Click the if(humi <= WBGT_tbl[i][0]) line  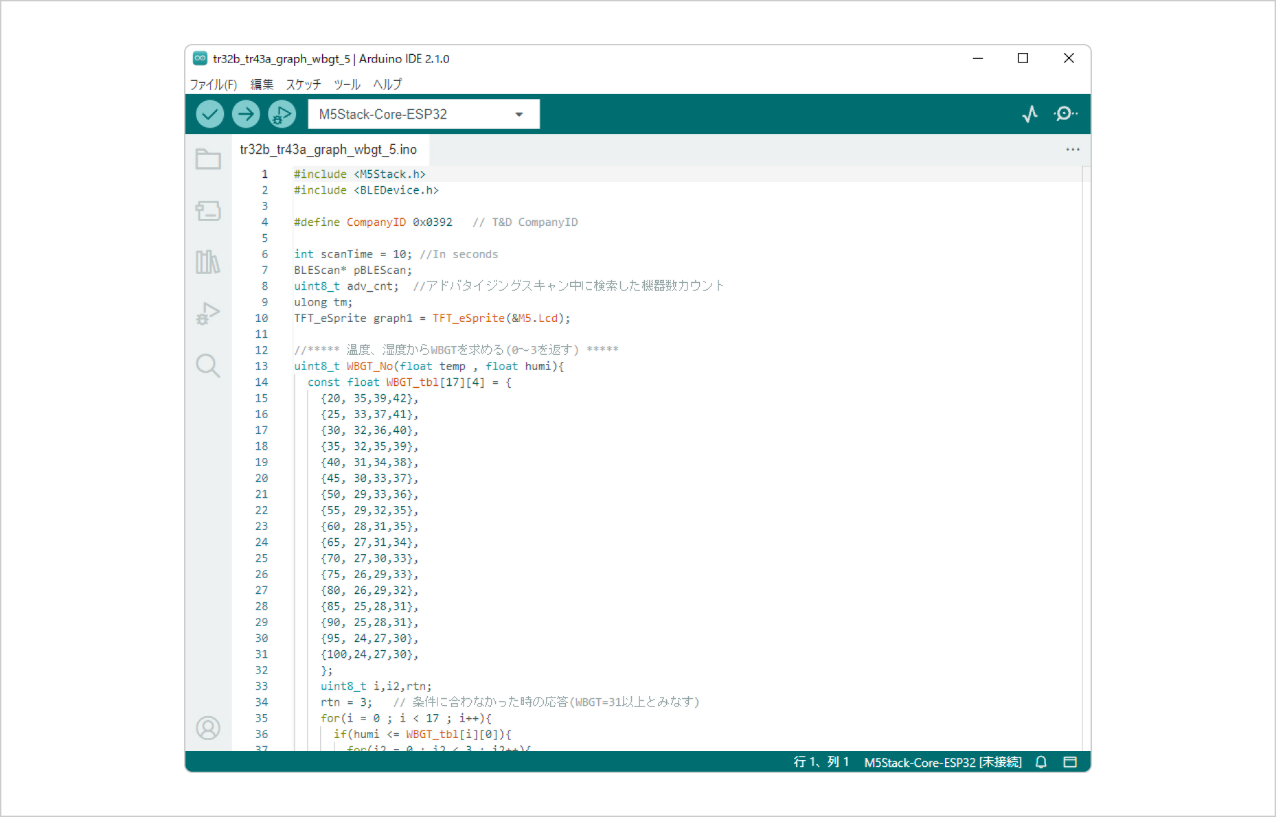coord(422,735)
